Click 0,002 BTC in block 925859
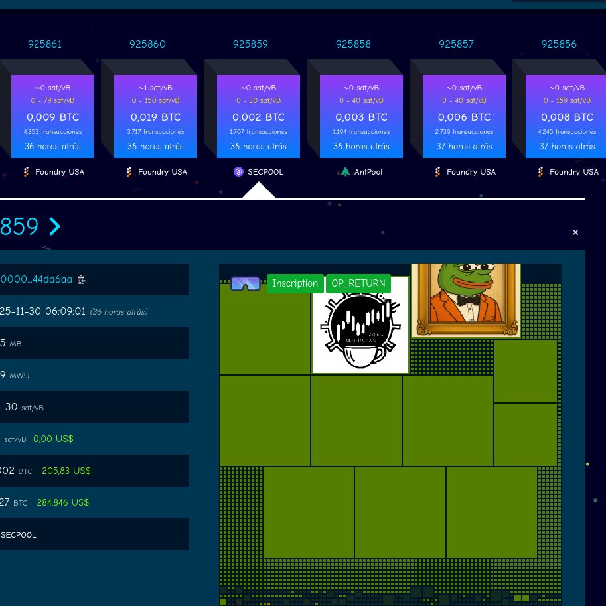This screenshot has width=606, height=606. 259,117
